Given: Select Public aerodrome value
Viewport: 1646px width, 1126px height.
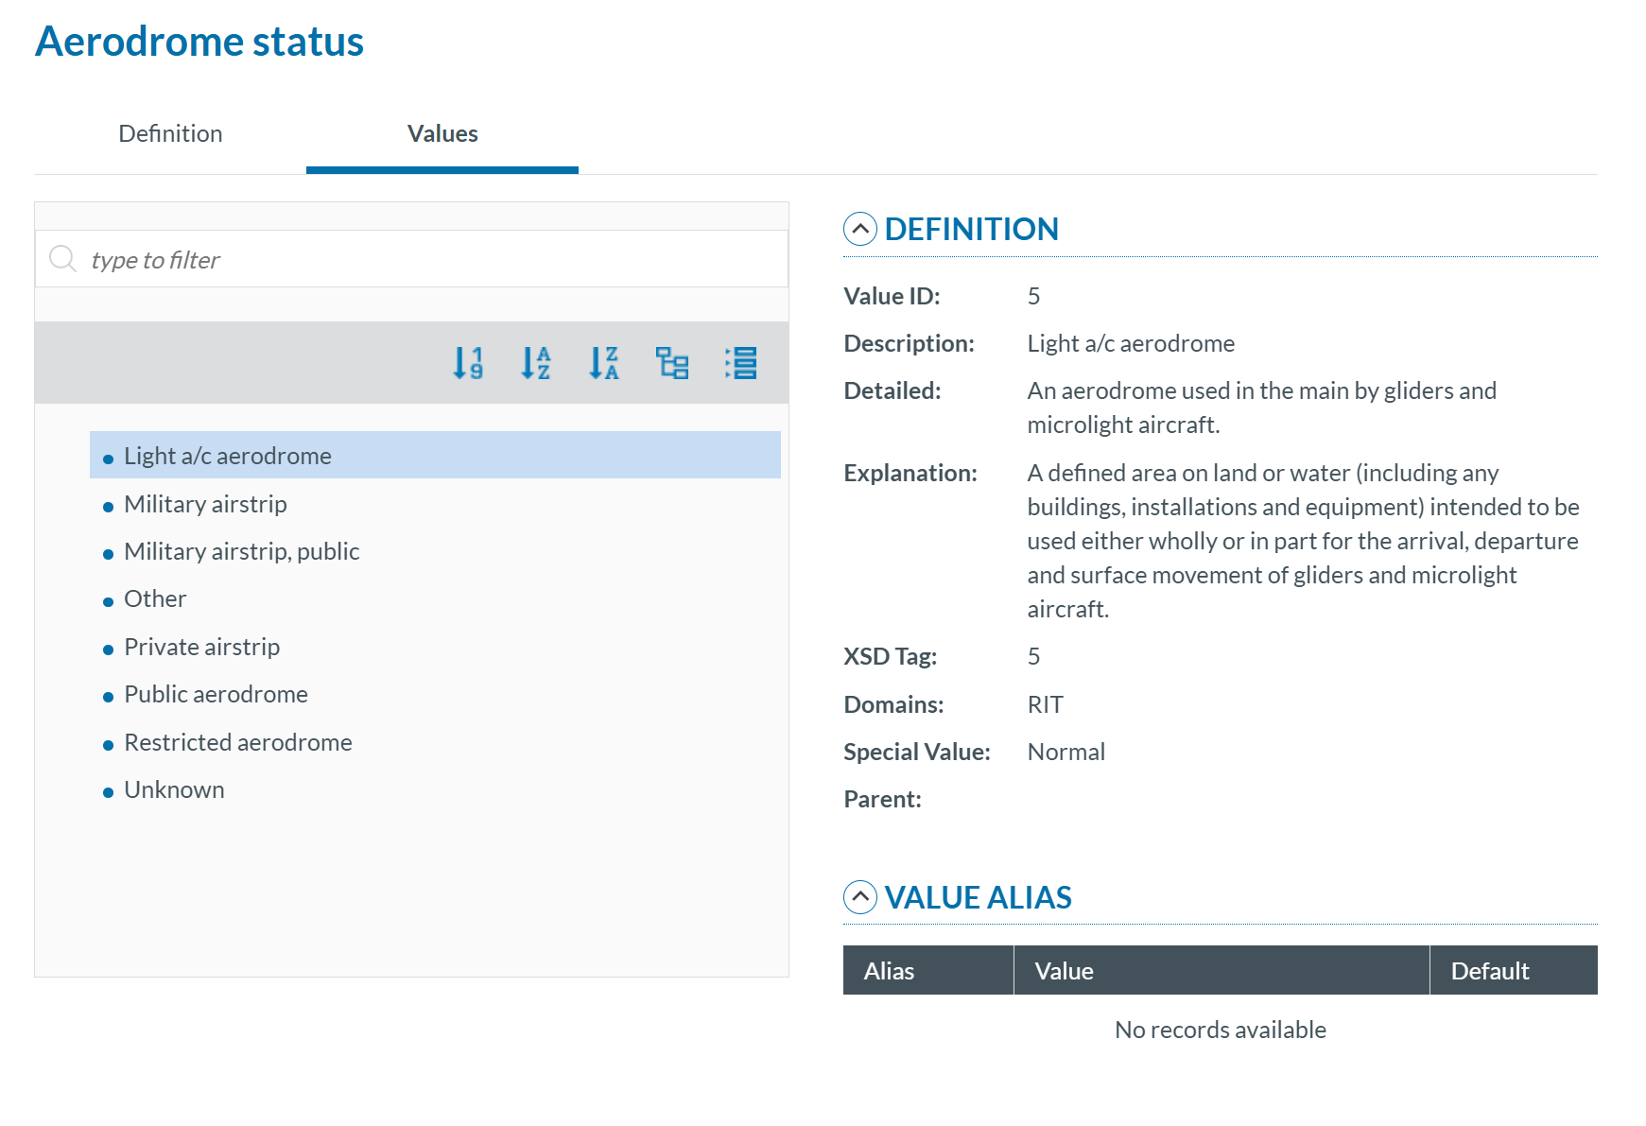Looking at the screenshot, I should (x=216, y=695).
